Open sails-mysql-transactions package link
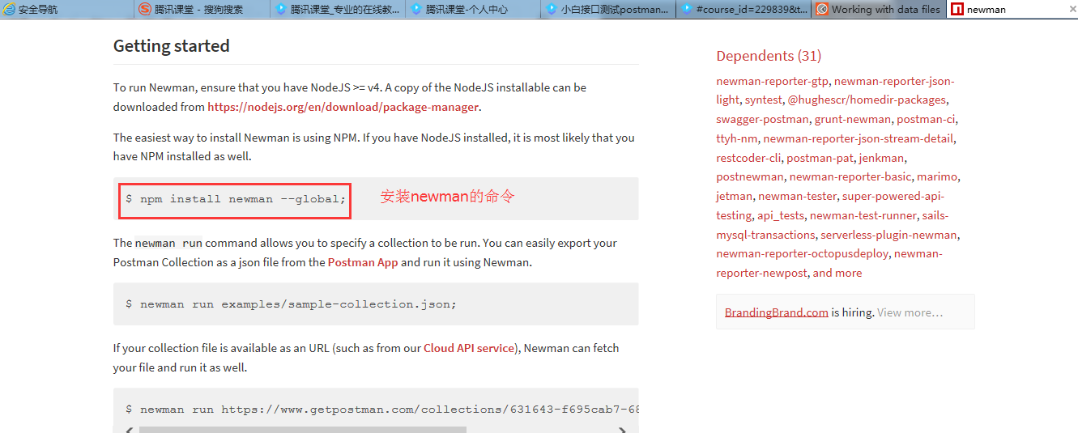The height and width of the screenshot is (433, 1078). [832, 225]
